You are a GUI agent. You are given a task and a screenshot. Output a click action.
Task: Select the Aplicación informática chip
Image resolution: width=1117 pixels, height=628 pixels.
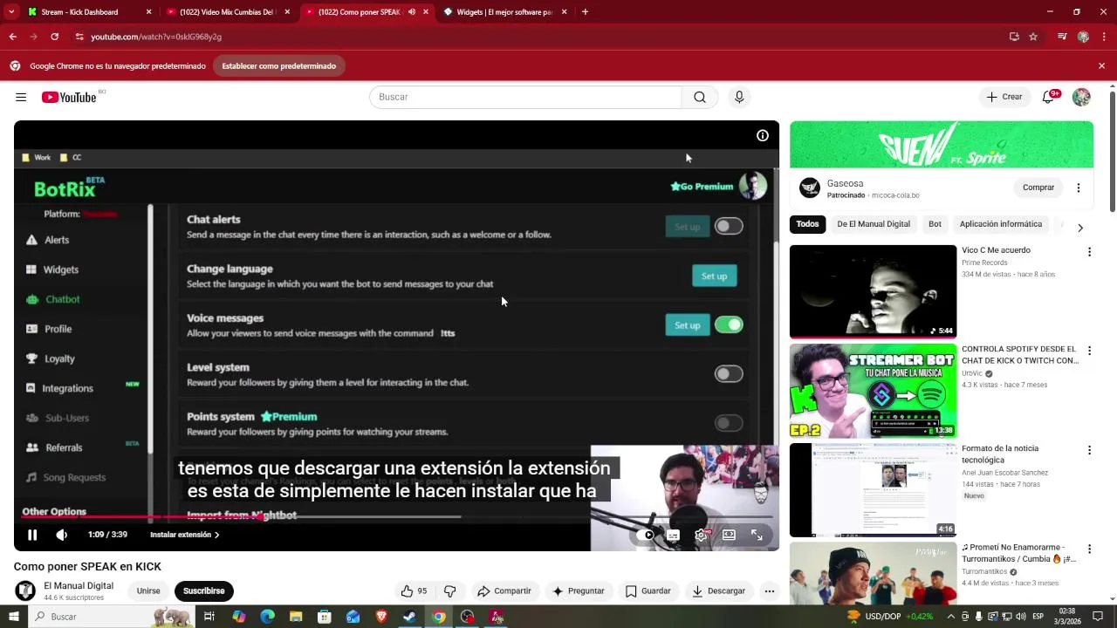point(1001,224)
